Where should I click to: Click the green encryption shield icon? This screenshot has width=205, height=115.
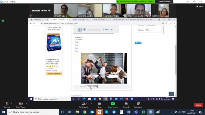point(3,21)
